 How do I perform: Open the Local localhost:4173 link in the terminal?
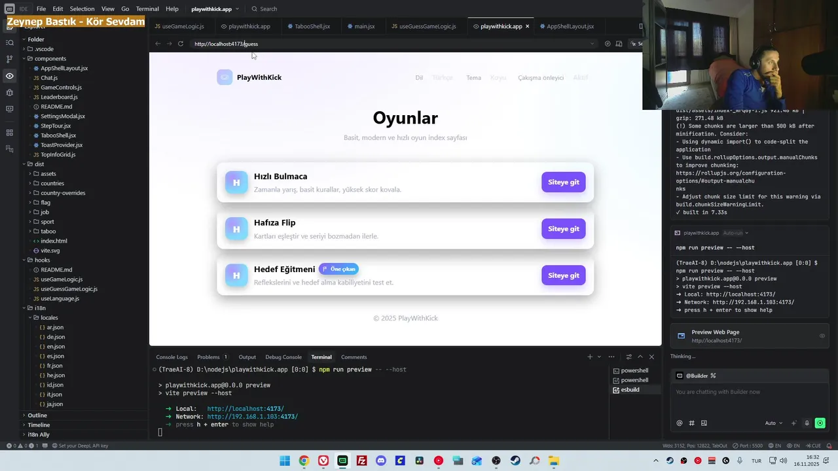(x=246, y=409)
